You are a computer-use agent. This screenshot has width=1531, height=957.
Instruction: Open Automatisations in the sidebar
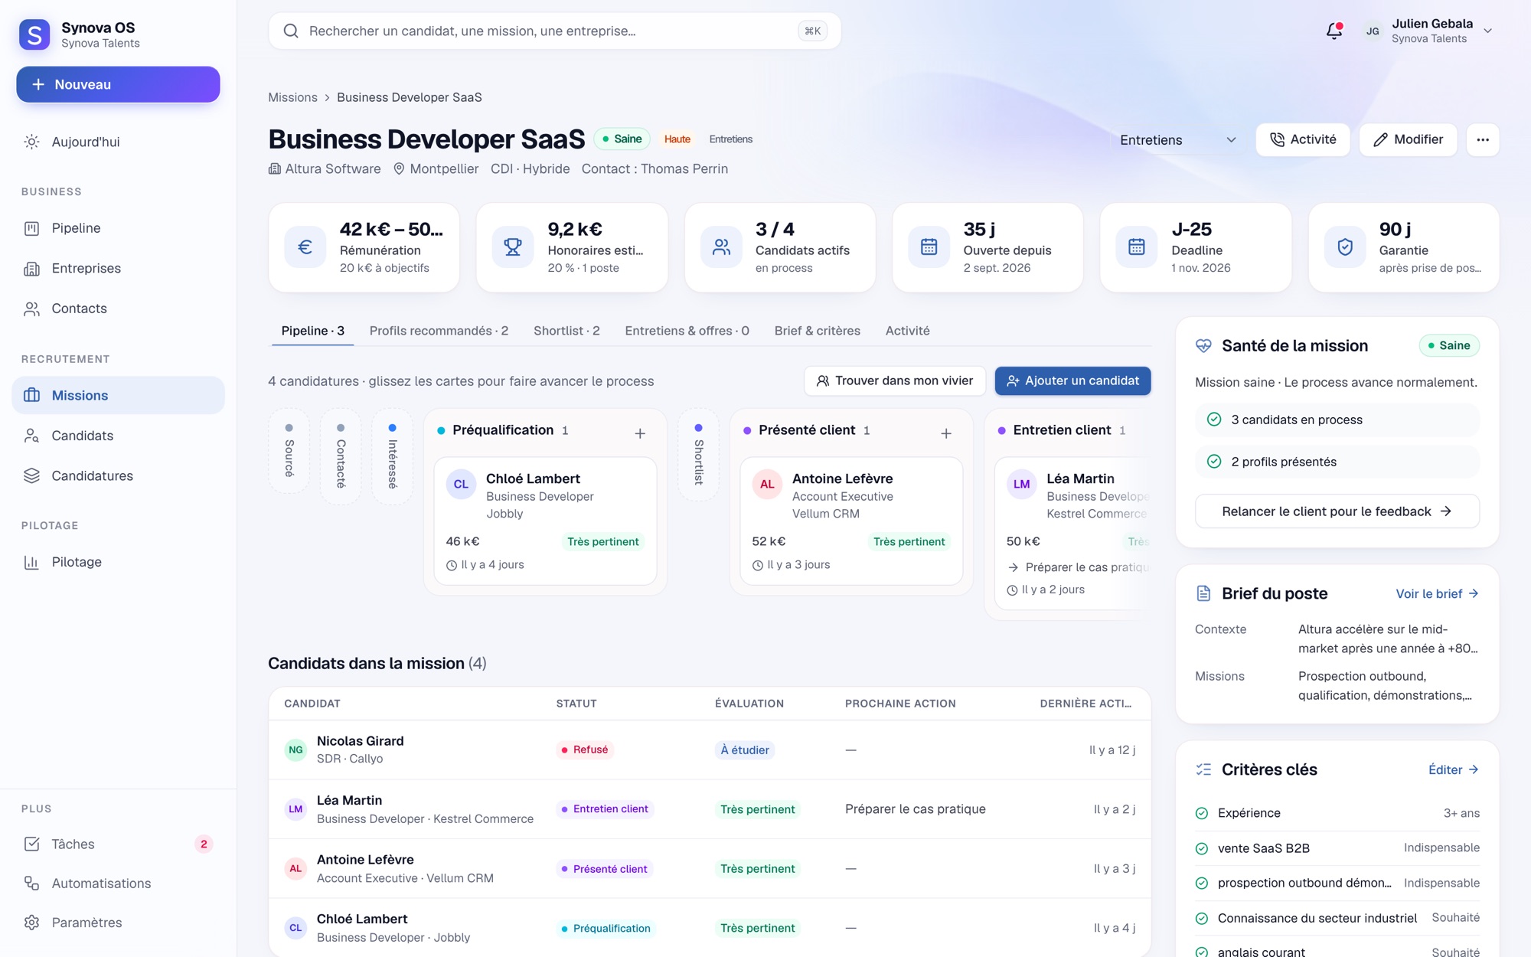(119, 883)
